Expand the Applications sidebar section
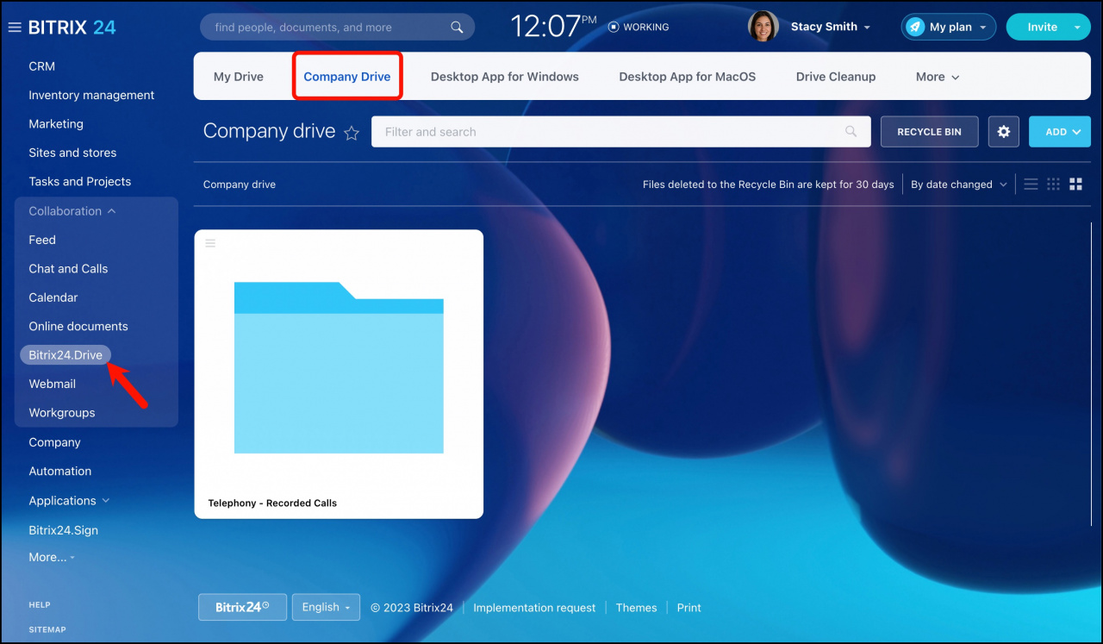The height and width of the screenshot is (644, 1103). [x=69, y=501]
